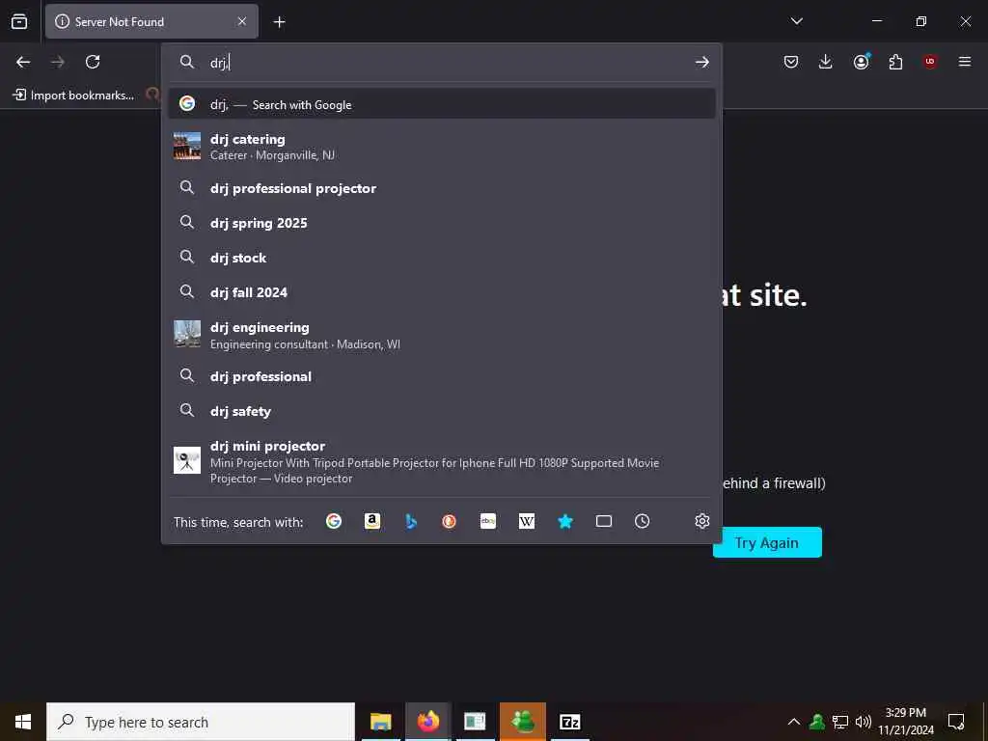Click Import bookmarks in bookmarks toolbar

(73, 96)
